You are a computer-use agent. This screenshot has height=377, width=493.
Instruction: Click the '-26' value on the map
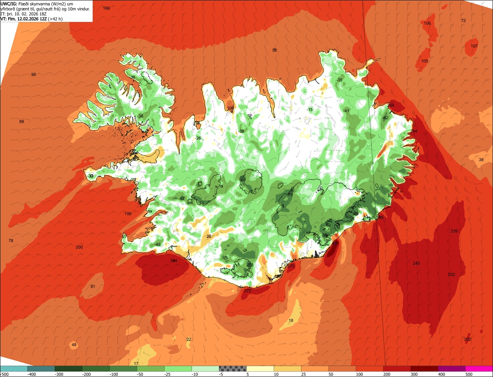click(198, 138)
